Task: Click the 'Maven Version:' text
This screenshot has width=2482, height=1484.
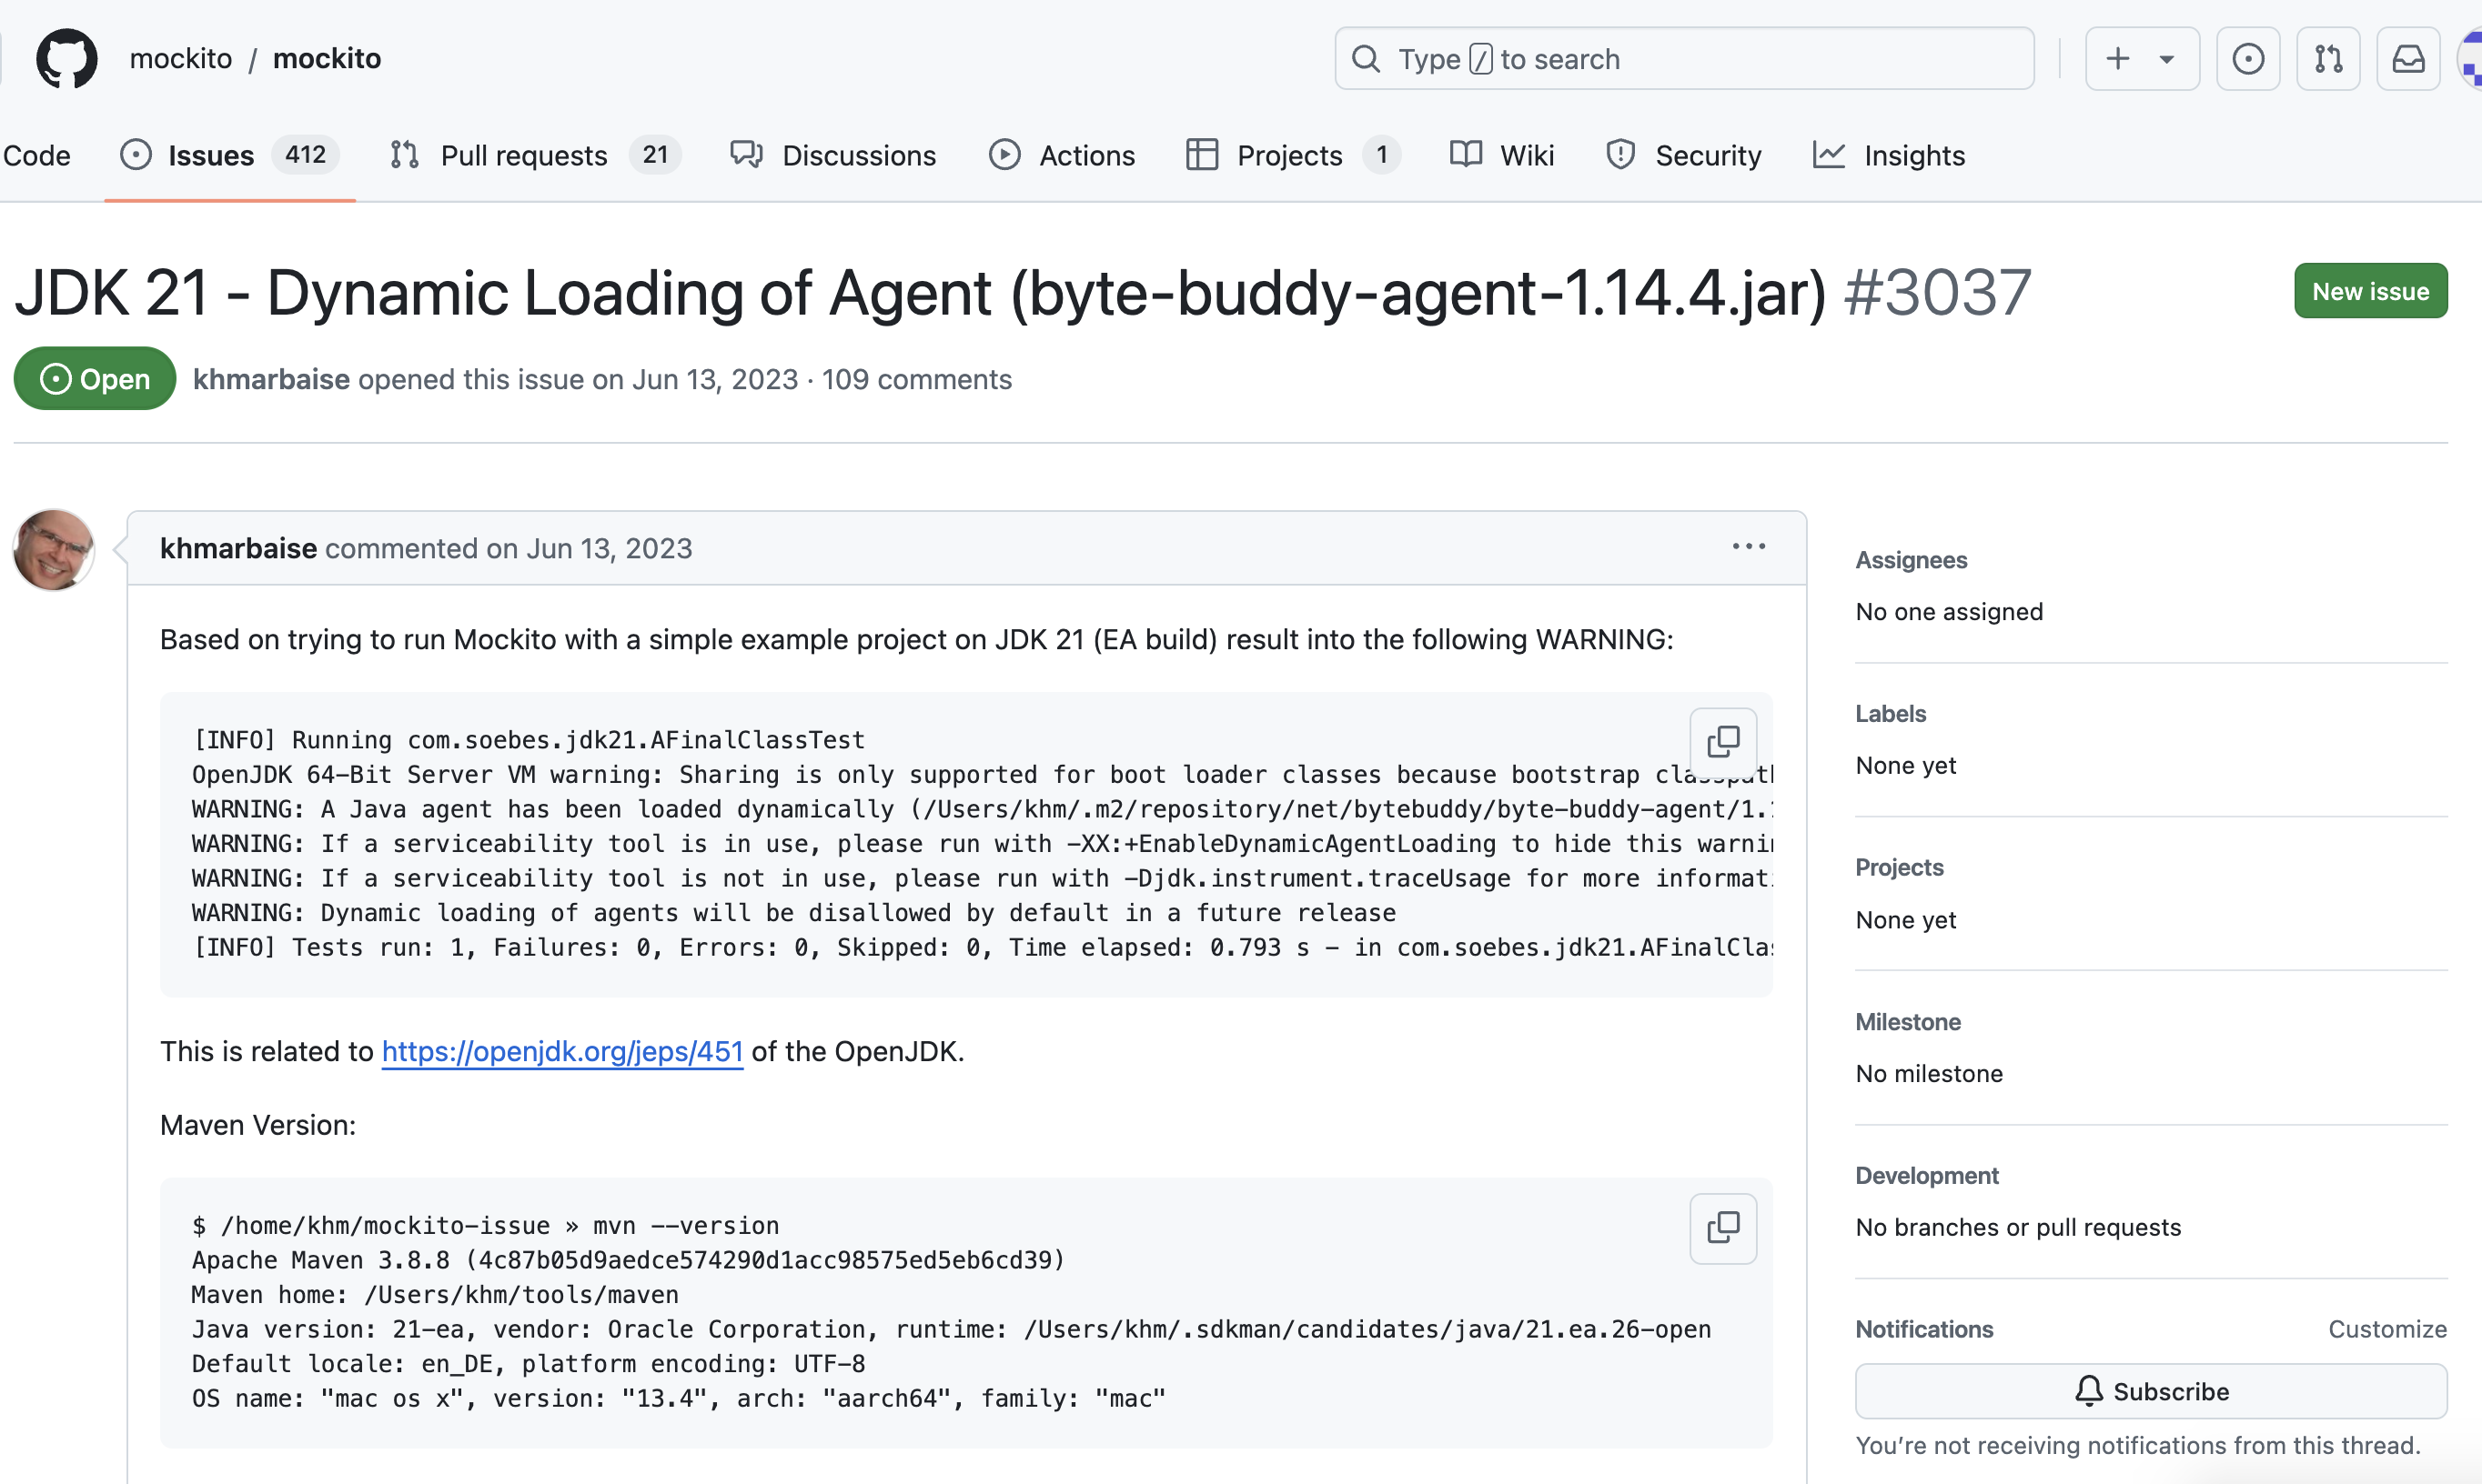Action: [x=258, y=1125]
